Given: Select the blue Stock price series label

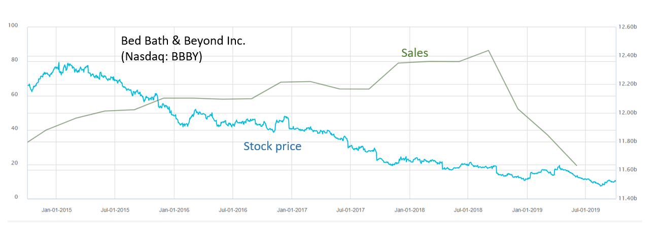Looking at the screenshot, I should coord(272,147).
